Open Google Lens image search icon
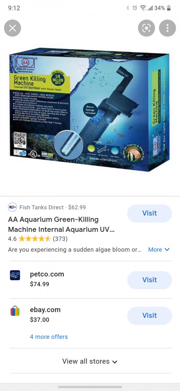The image size is (180, 391). [146, 28]
